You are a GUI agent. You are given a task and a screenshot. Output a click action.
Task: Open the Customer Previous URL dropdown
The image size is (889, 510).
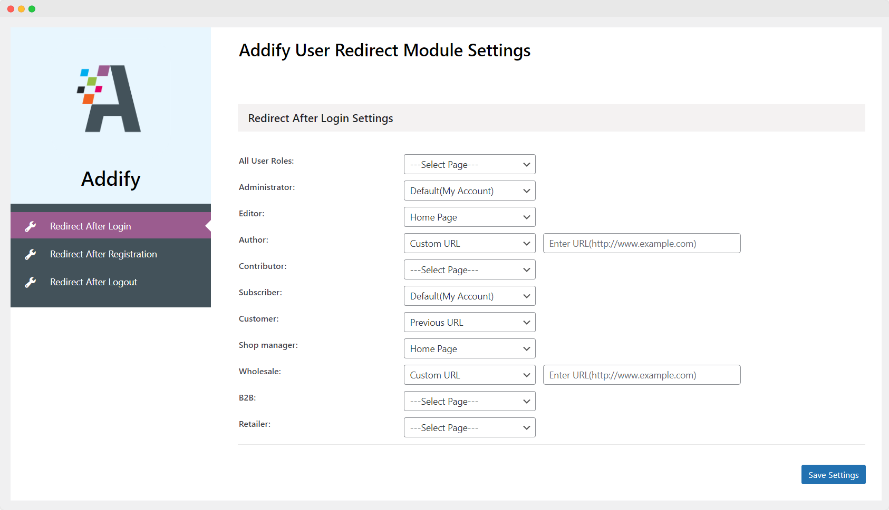(469, 323)
